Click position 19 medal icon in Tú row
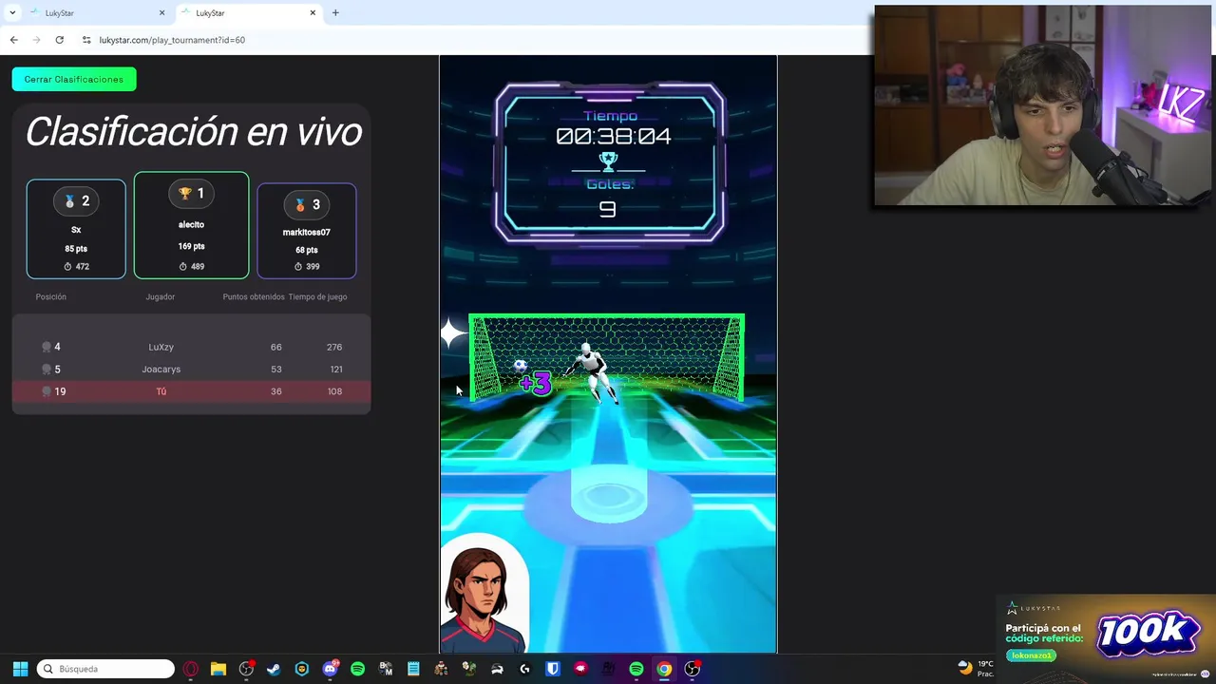The image size is (1216, 684). click(x=47, y=391)
